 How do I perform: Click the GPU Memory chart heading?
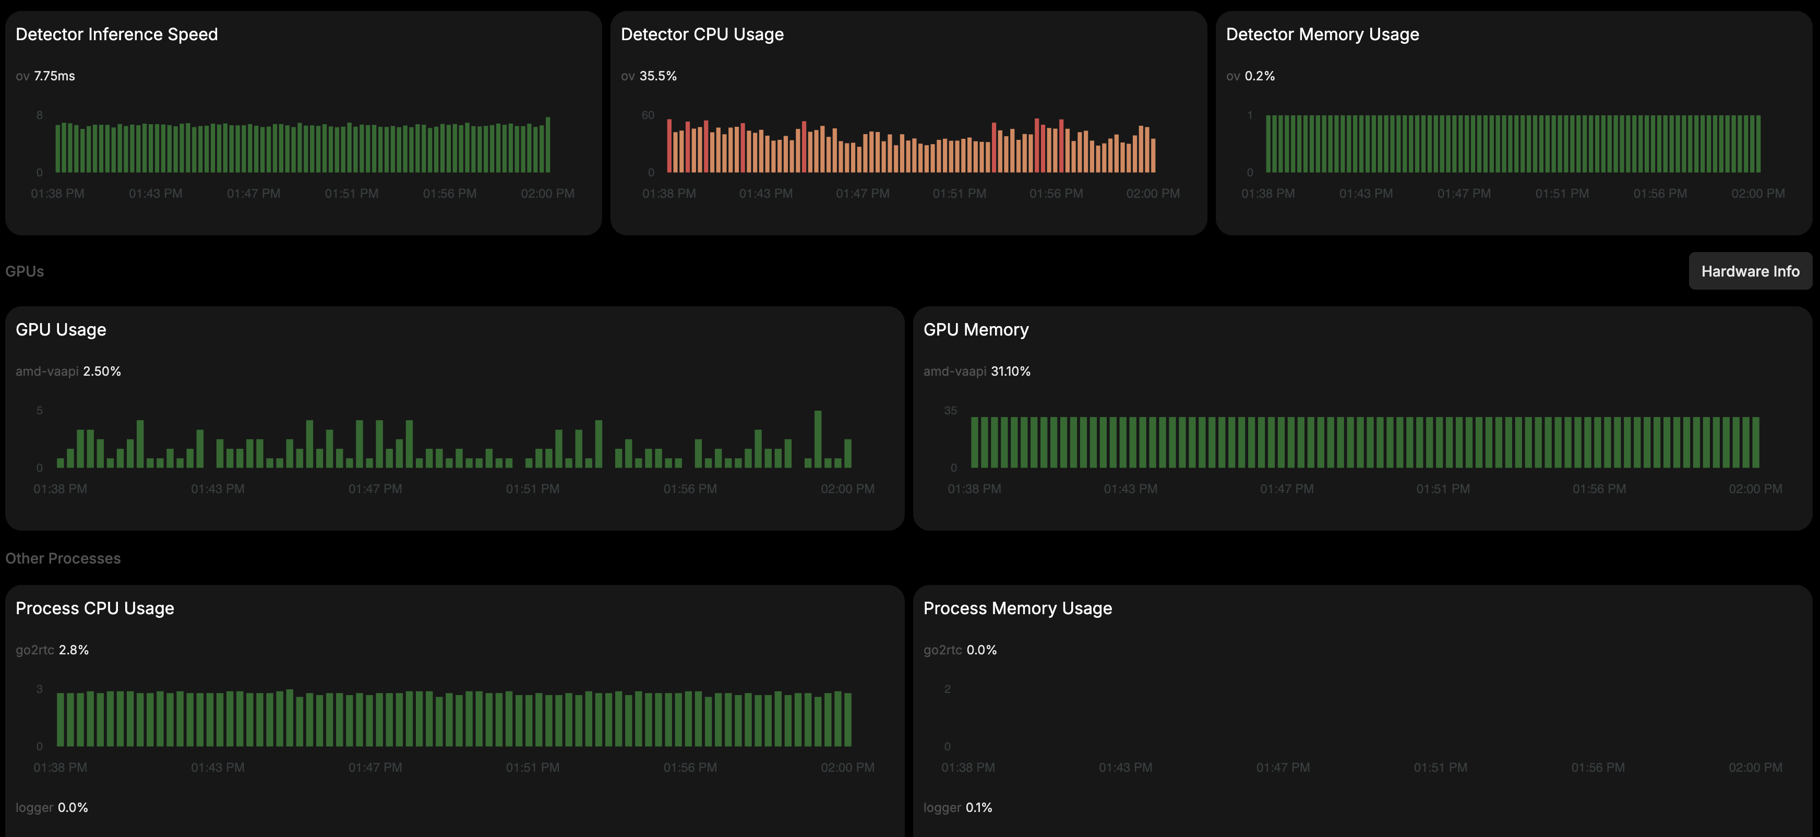tap(976, 329)
